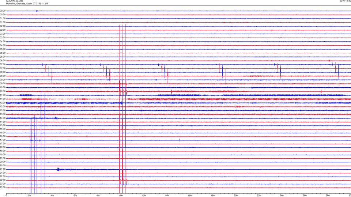Screen dimensions: 351x197
Task: Pick the 20:30 row label
Action: tap(3, 166)
